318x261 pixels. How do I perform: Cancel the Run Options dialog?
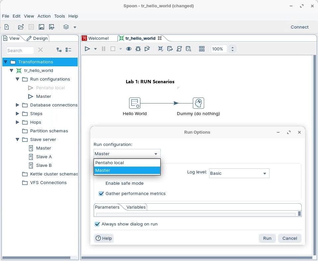point(289,238)
